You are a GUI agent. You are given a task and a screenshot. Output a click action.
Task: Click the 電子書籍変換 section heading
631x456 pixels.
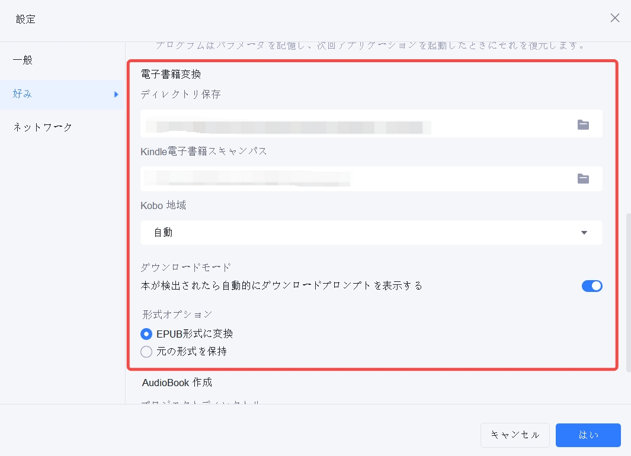coord(171,75)
